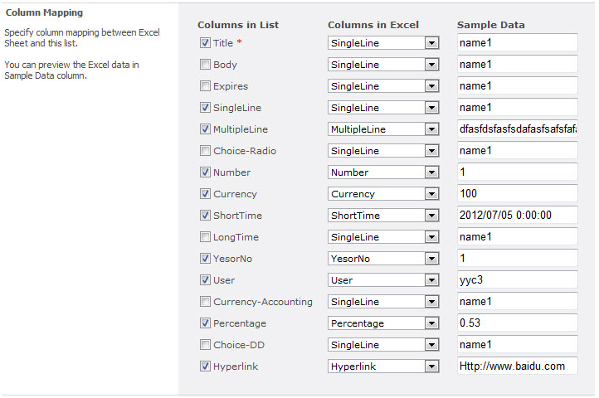This screenshot has height=398, width=599.
Task: Click the sample field with 2012/07/05 date
Action: [517, 215]
